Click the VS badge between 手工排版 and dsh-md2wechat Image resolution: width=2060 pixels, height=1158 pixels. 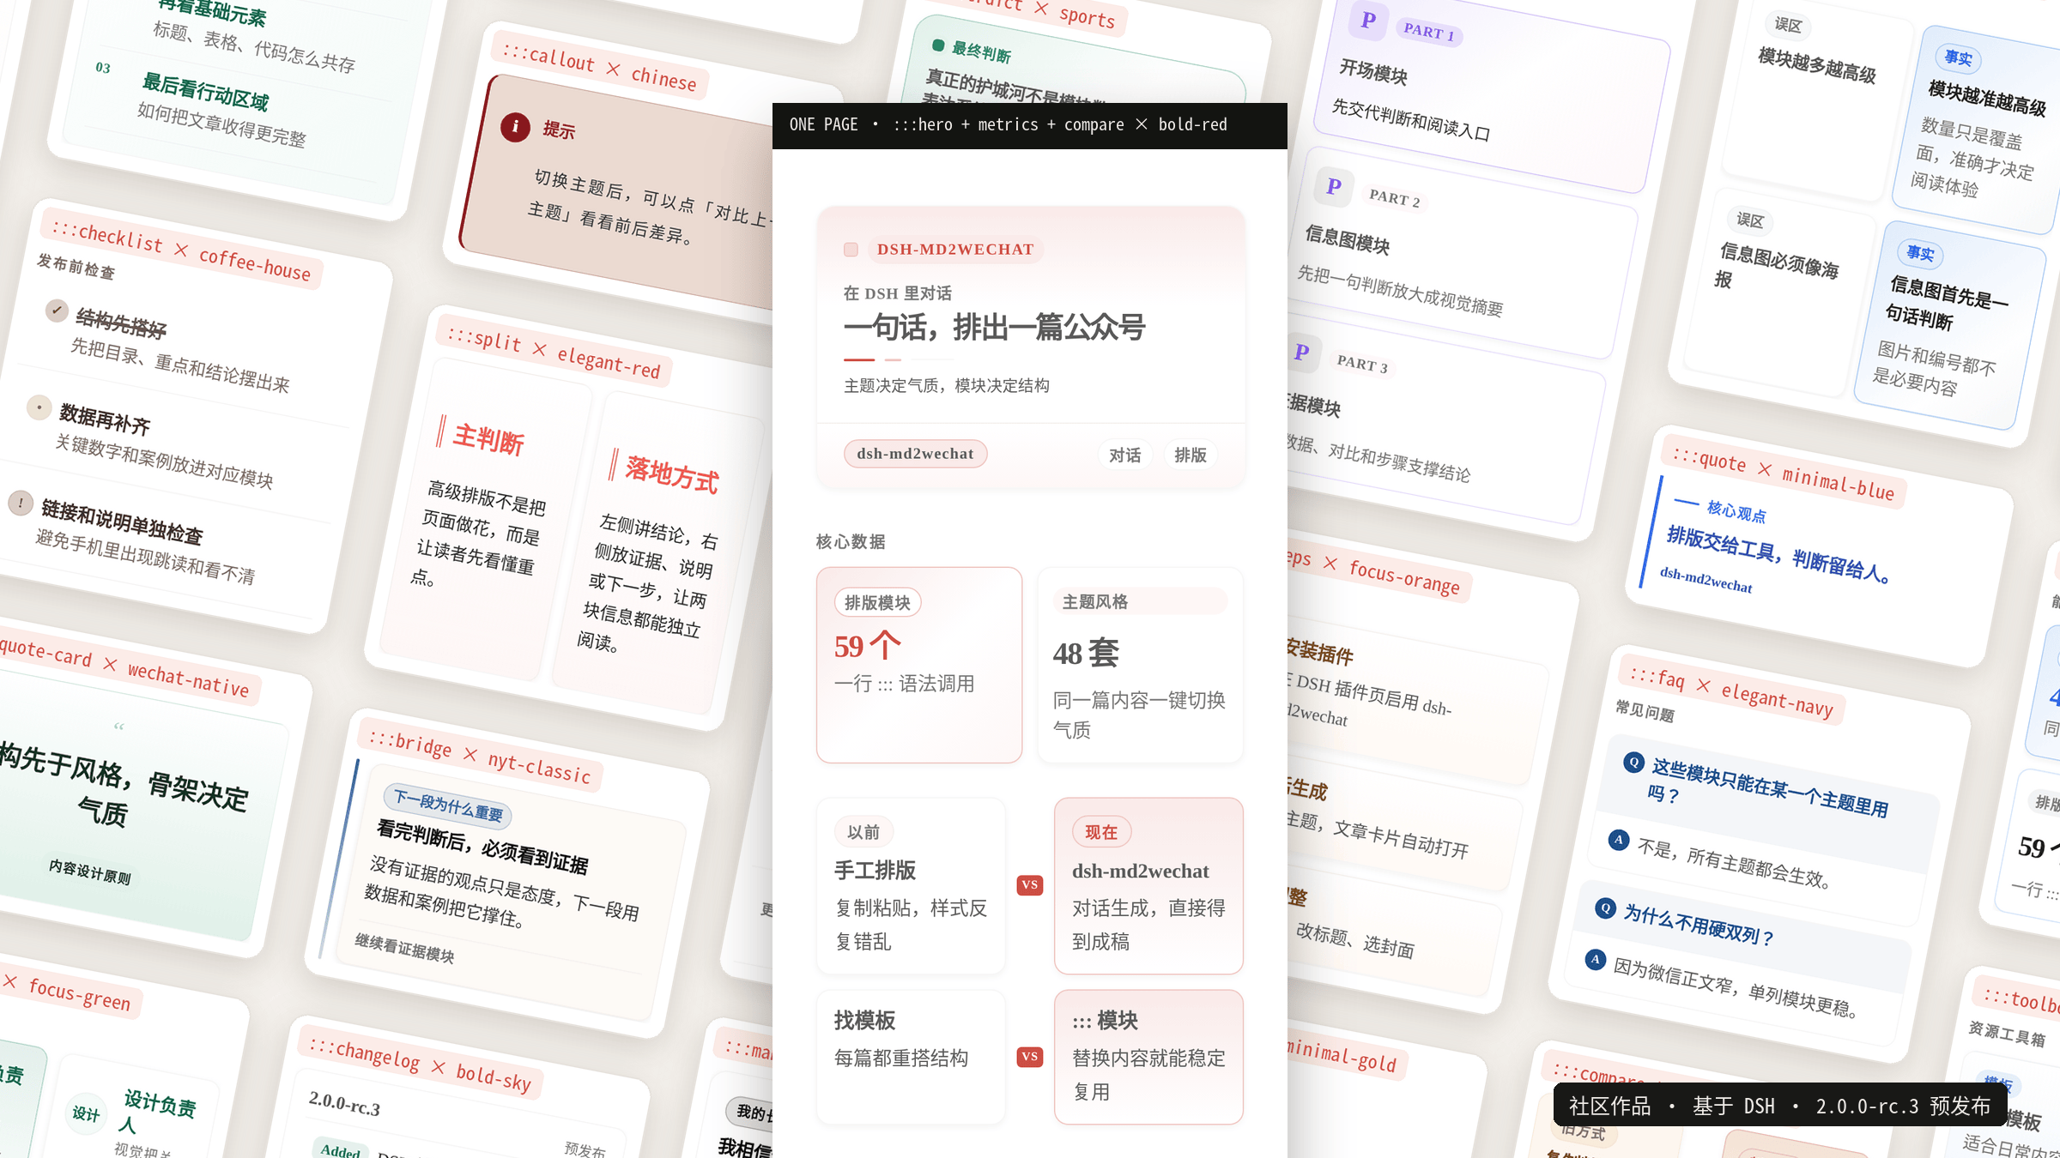[1030, 884]
